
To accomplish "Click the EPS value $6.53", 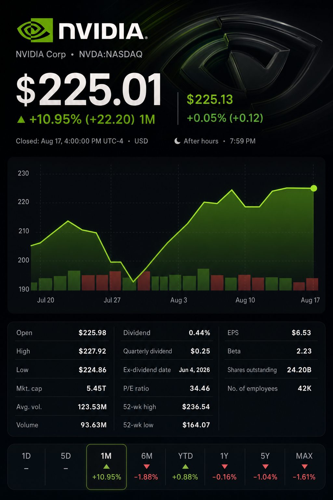I will click(x=301, y=333).
